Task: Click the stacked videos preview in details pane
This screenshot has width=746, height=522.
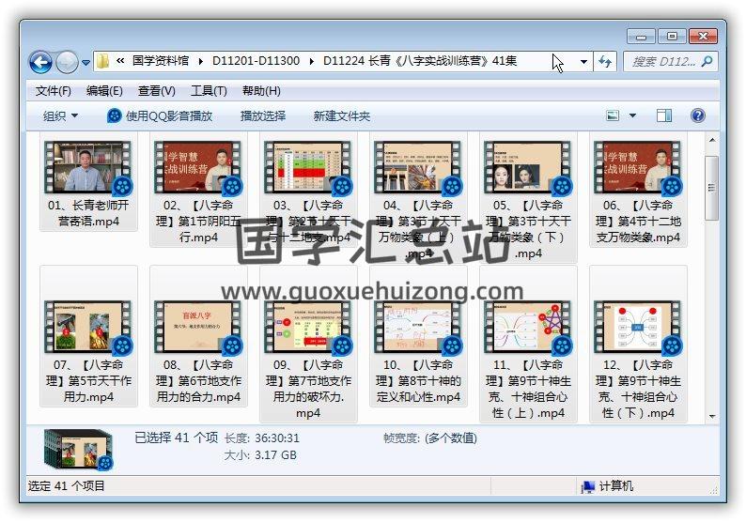Action: tap(79, 450)
